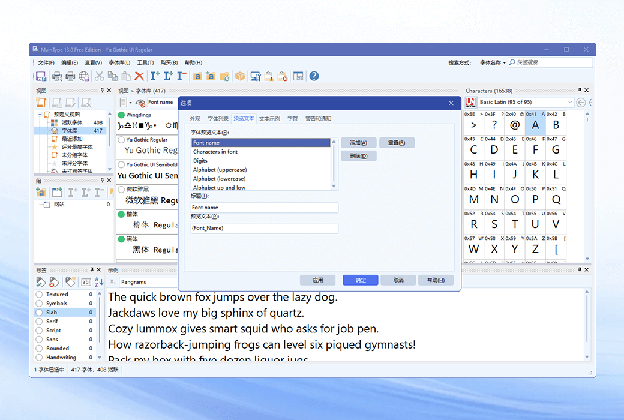The image size is (624, 420).
Task: Click the scissors cut icon
Action: [100, 76]
